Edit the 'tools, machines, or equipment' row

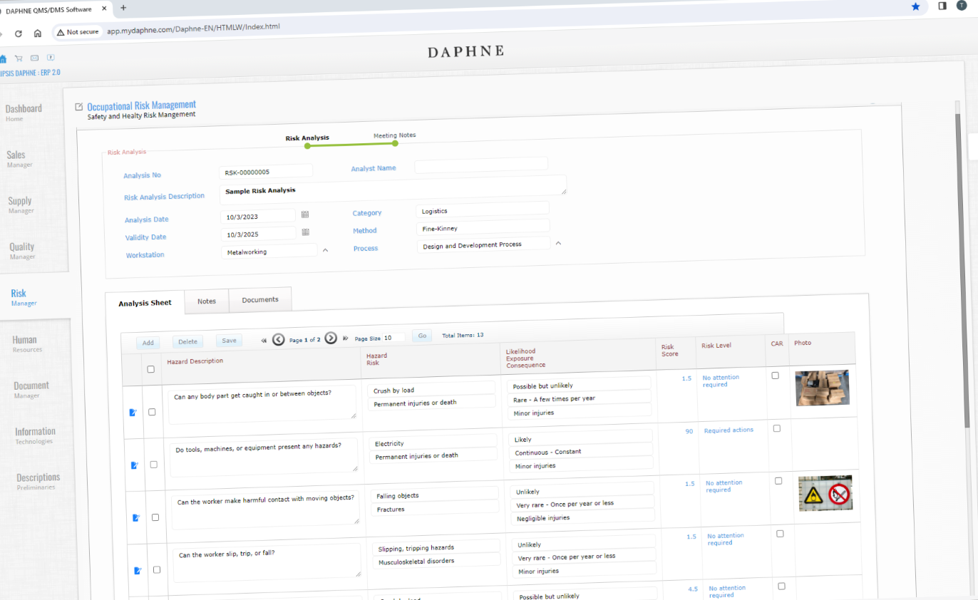tap(134, 465)
